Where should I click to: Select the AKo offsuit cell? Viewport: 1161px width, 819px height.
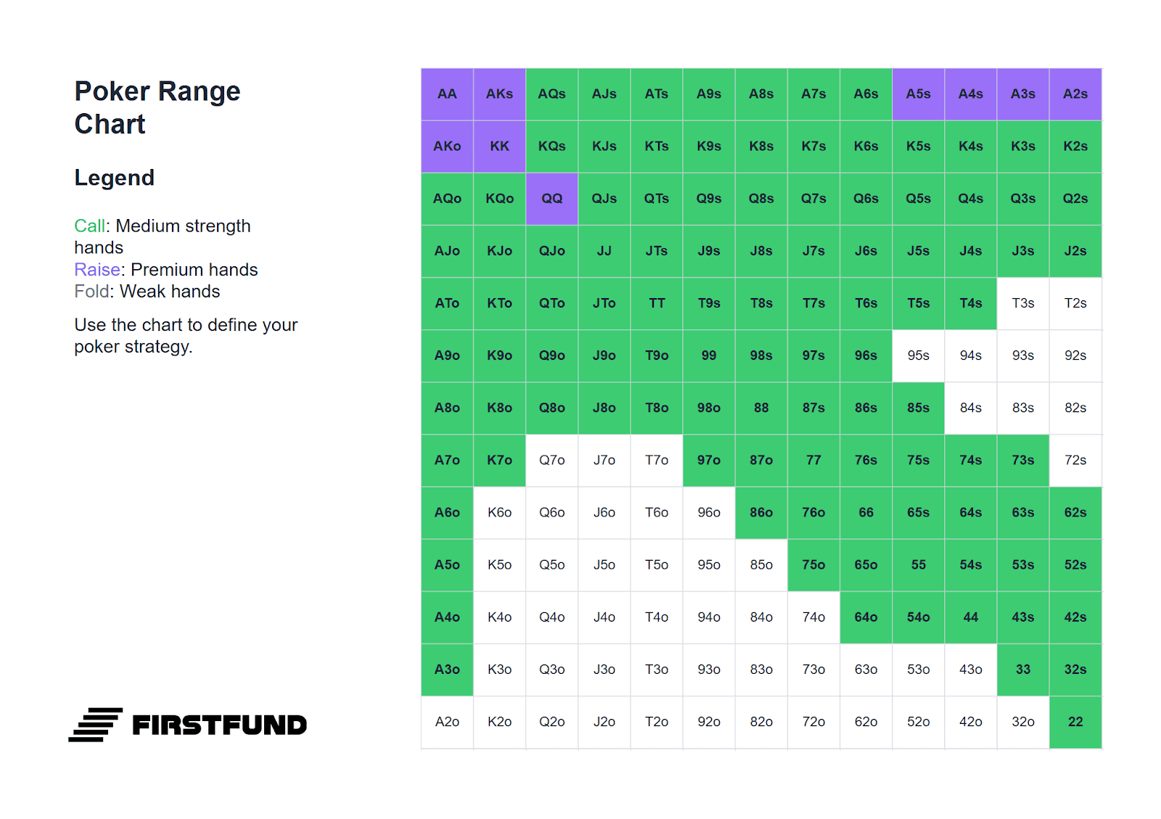[x=447, y=147]
